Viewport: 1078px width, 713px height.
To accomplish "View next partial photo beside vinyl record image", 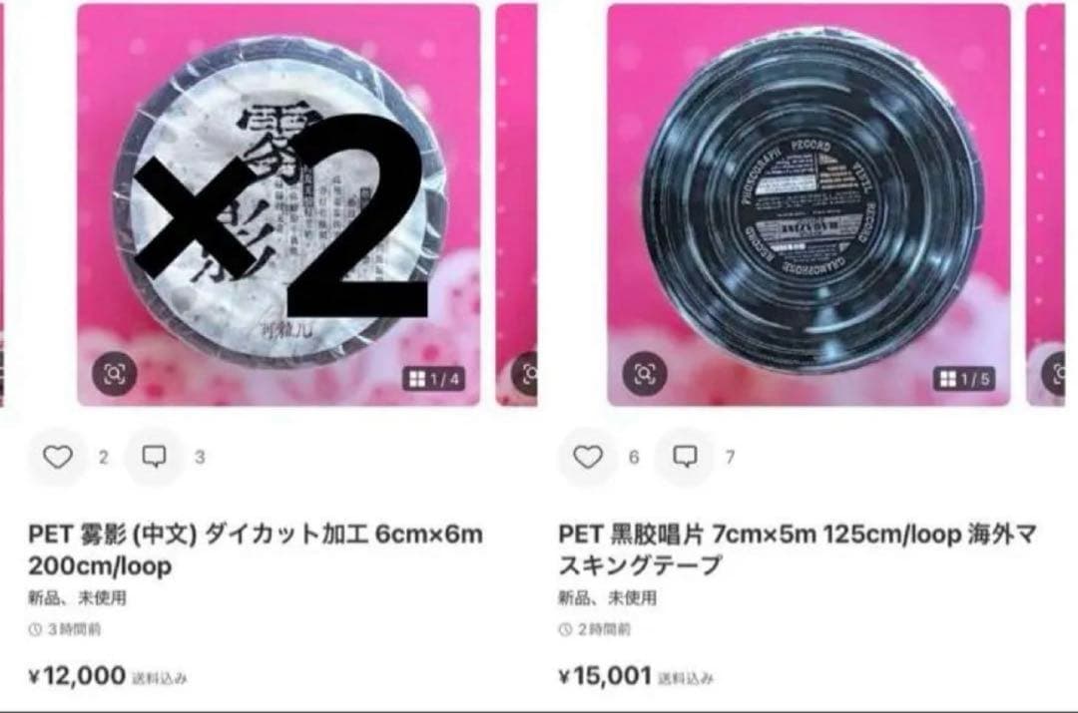I will (1046, 204).
